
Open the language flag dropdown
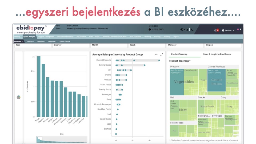(x=239, y=29)
